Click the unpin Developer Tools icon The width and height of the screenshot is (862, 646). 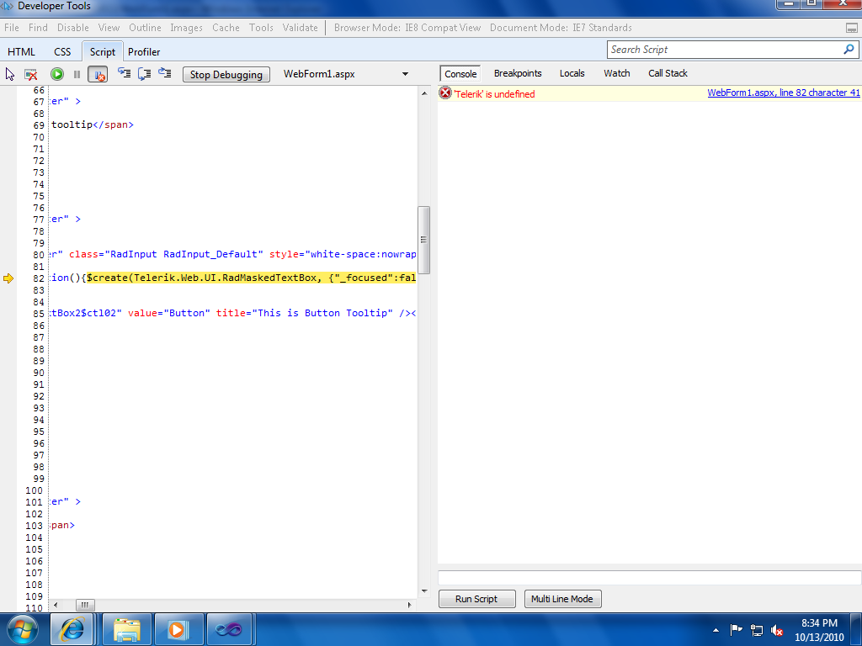[851, 28]
